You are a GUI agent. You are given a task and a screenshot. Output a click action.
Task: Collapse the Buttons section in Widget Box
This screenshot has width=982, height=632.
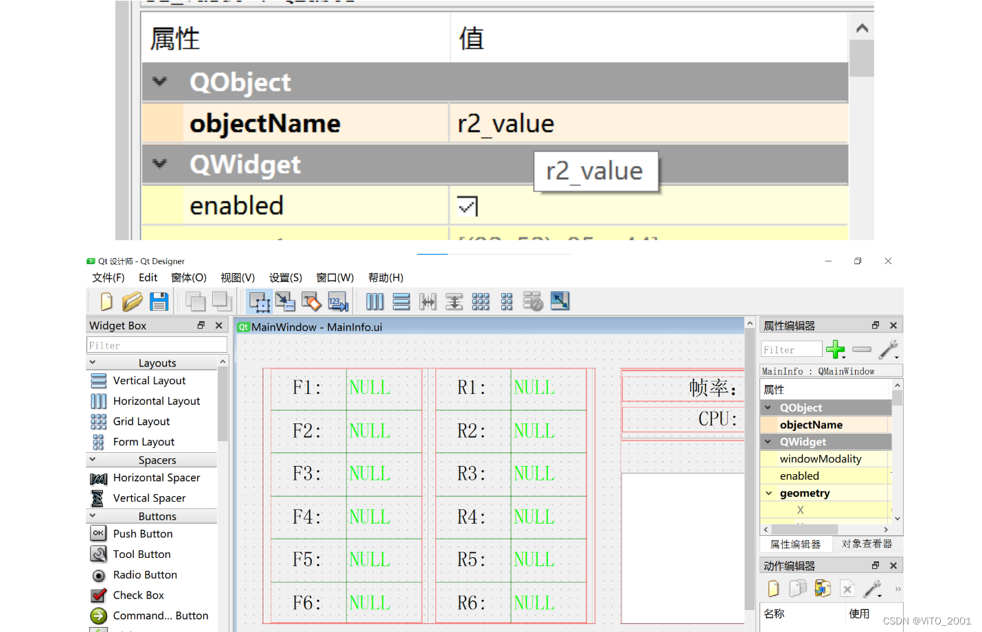click(x=93, y=515)
